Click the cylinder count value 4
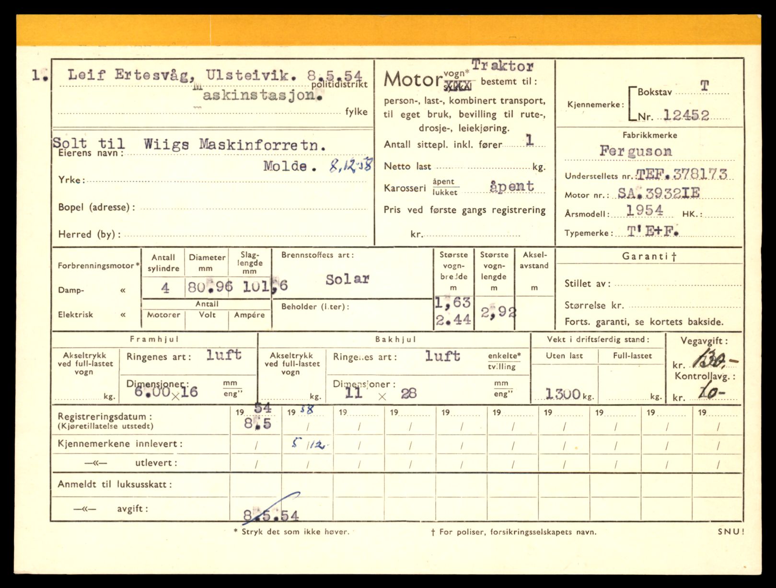Image resolution: width=776 pixels, height=588 pixels. tap(165, 288)
